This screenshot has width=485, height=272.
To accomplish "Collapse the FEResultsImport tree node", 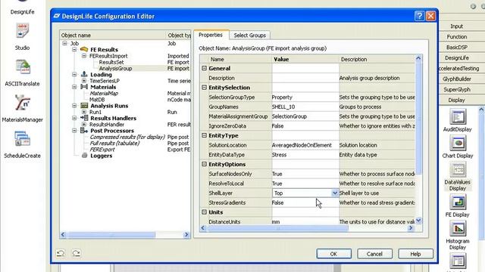I will 84,56.
